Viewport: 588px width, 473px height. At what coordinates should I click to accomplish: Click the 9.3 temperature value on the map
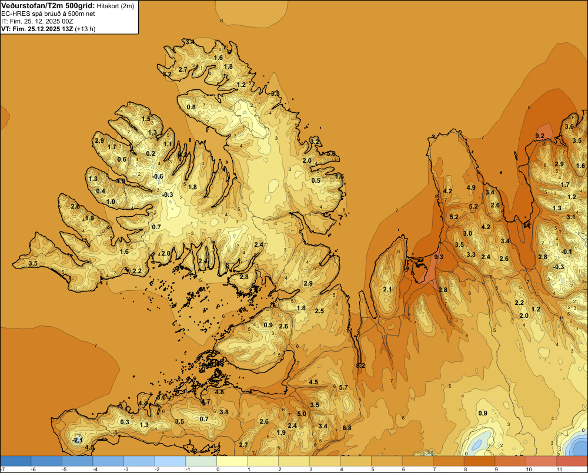(439, 257)
